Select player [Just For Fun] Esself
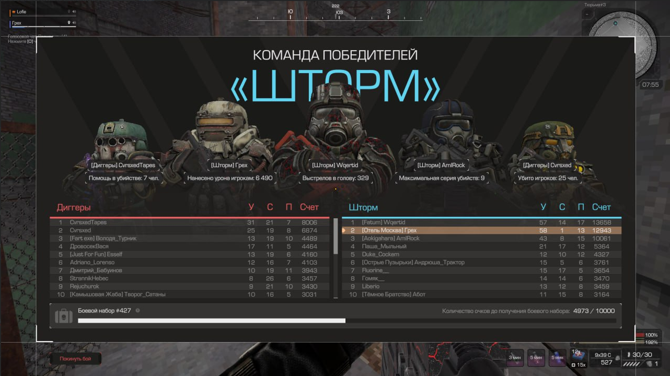This screenshot has height=376, width=670. (190, 254)
